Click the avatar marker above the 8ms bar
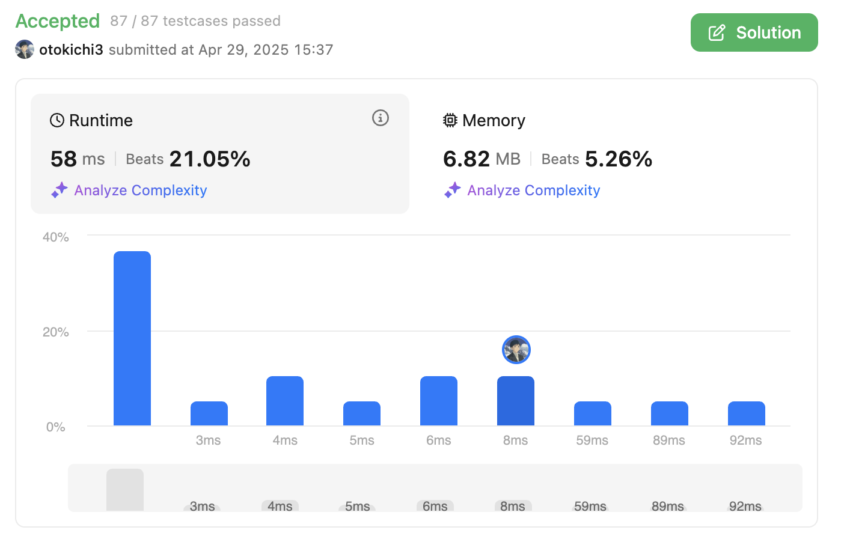Viewport: 844px width, 542px height. click(x=516, y=350)
